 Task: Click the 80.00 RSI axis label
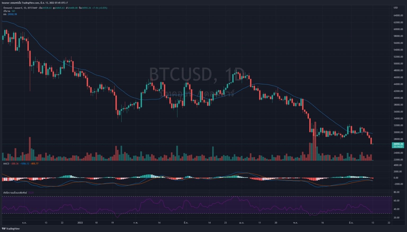[396, 192]
